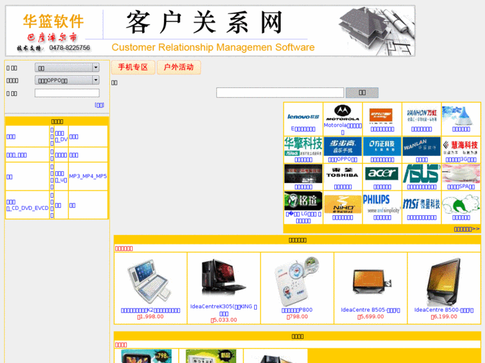Select the MSI brand logo
This screenshot has height=363, width=485.
coord(422,204)
